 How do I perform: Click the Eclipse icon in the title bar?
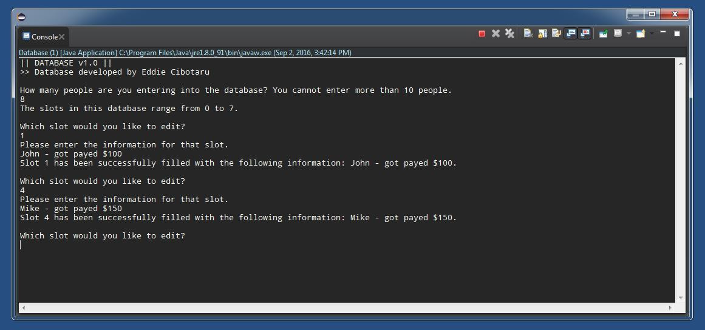21,18
